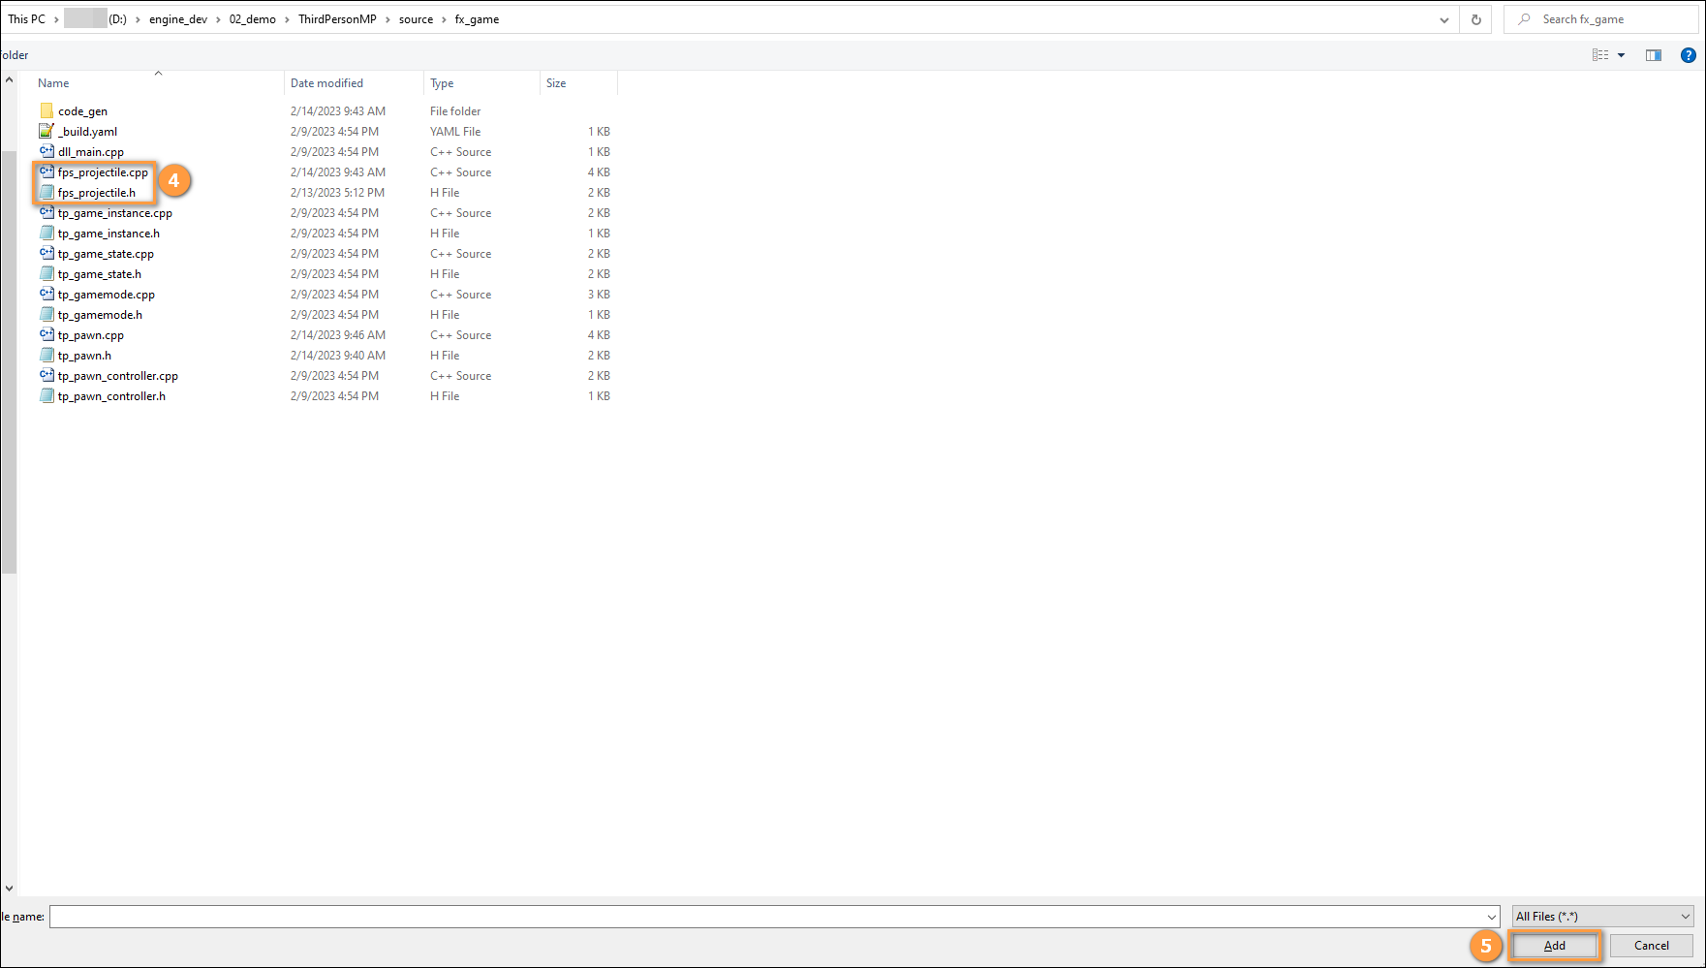The height and width of the screenshot is (968, 1706).
Task: Expand the address bar history dropdown
Action: coord(1444,19)
